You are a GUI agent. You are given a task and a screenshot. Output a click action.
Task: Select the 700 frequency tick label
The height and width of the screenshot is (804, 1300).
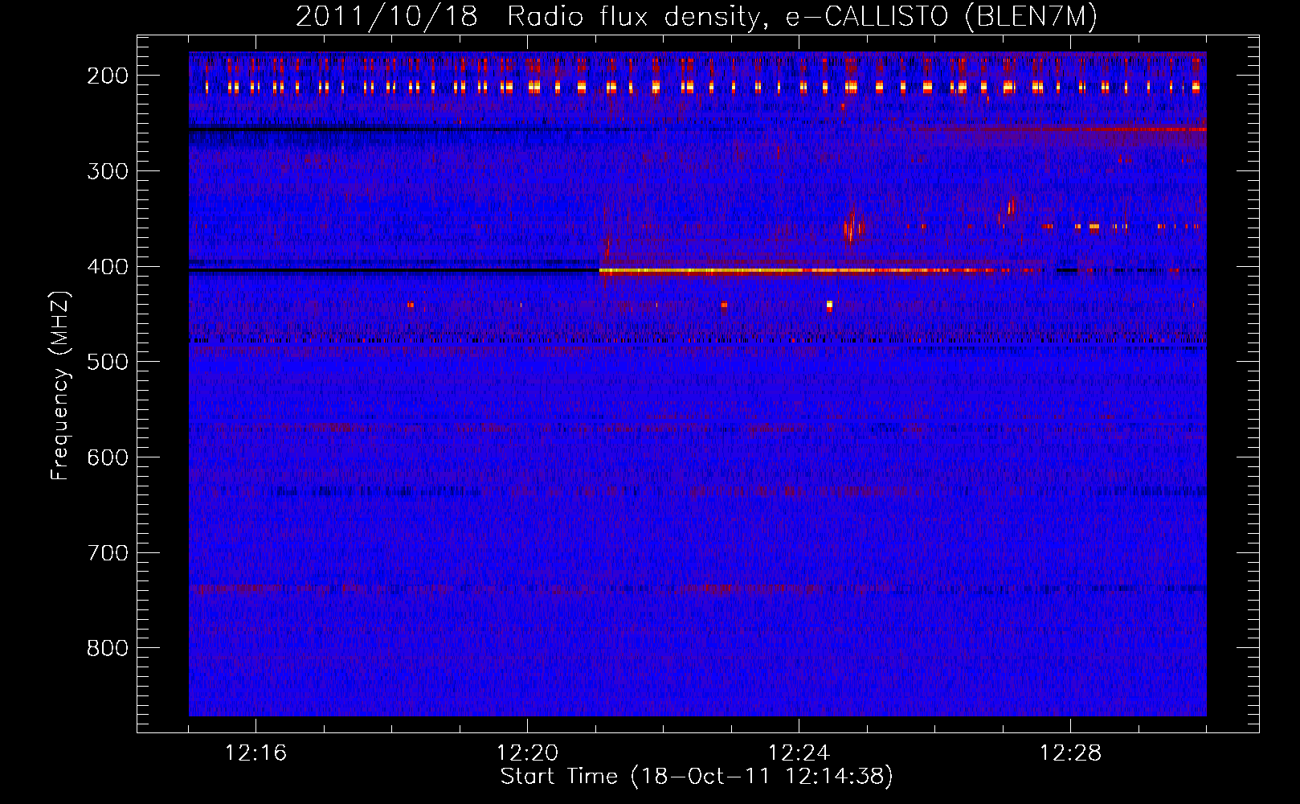click(108, 553)
